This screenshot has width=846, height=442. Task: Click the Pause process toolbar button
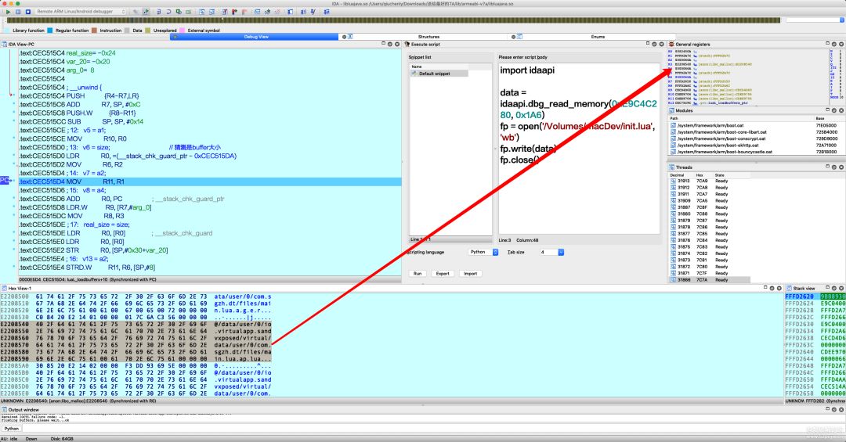(17, 13)
